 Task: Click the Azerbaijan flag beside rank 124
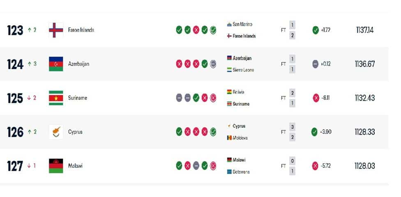click(x=55, y=64)
